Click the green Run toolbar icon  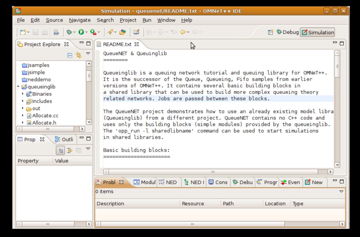[81, 32]
